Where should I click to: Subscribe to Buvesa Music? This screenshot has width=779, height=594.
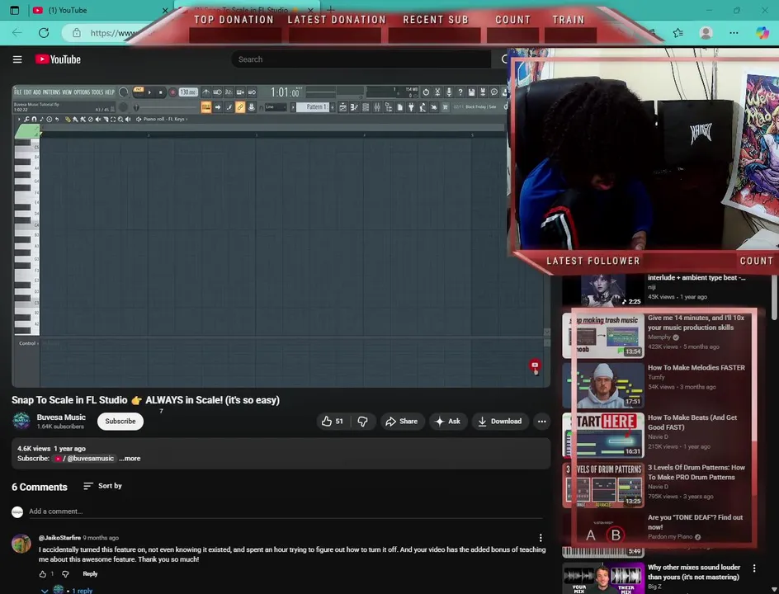[120, 422]
